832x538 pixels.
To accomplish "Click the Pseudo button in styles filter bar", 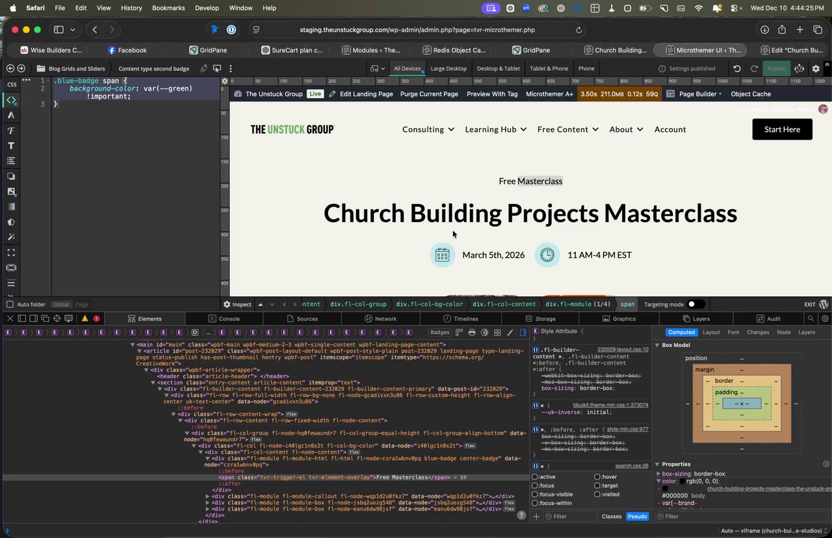I will click(637, 517).
